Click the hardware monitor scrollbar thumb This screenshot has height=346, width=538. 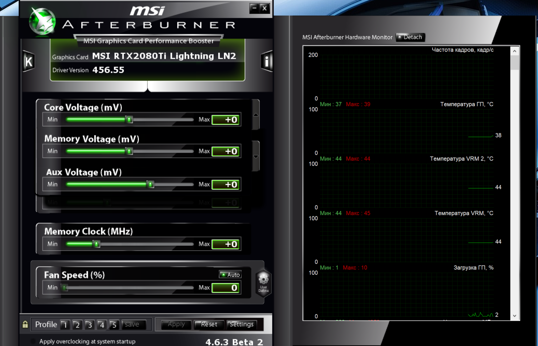click(515, 63)
